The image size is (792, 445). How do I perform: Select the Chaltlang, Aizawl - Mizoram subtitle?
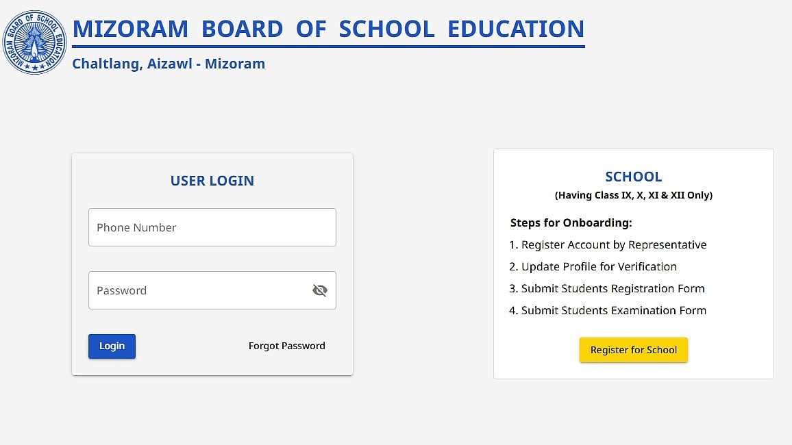[x=169, y=64]
